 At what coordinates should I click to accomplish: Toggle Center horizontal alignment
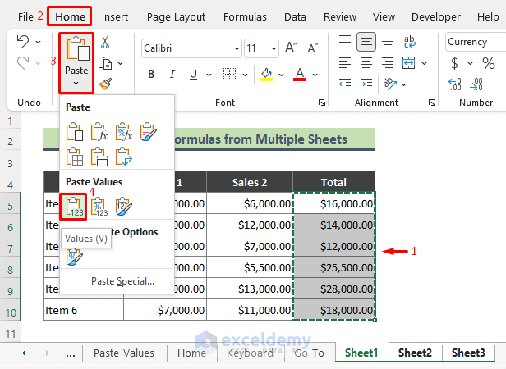coord(366,62)
